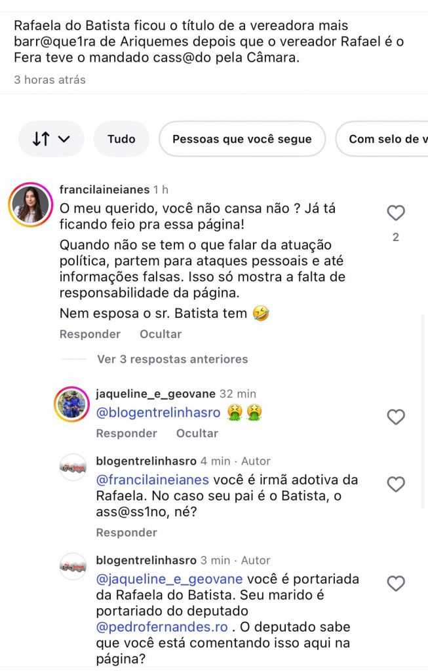Hide the francilaineianes comment

click(x=160, y=334)
